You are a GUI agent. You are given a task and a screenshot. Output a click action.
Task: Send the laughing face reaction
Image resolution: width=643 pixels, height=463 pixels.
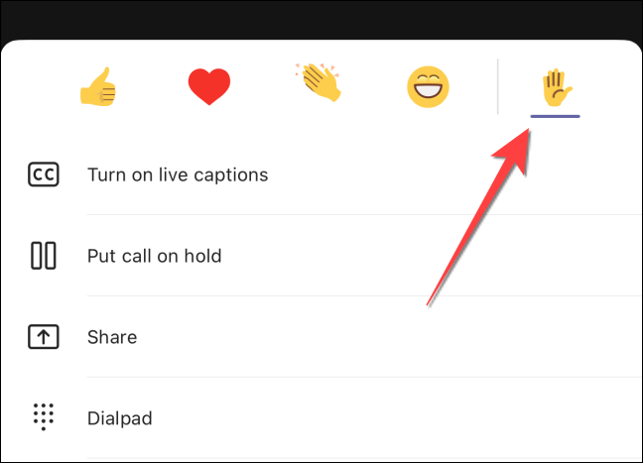(428, 87)
